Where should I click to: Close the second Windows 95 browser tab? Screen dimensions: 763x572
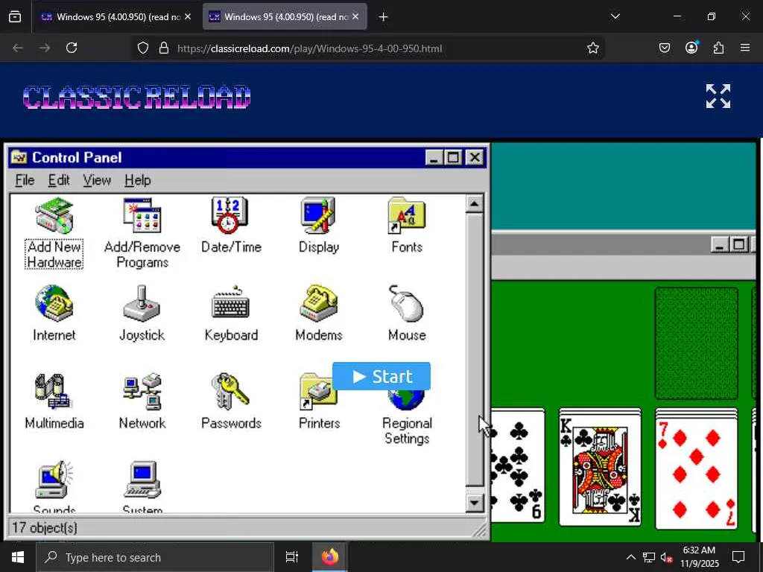[x=355, y=16]
